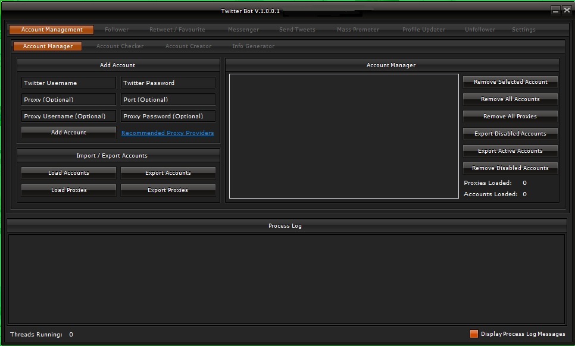Screen dimensions: 575x346
Task: Click the Export Proxies button
Action: coord(168,190)
